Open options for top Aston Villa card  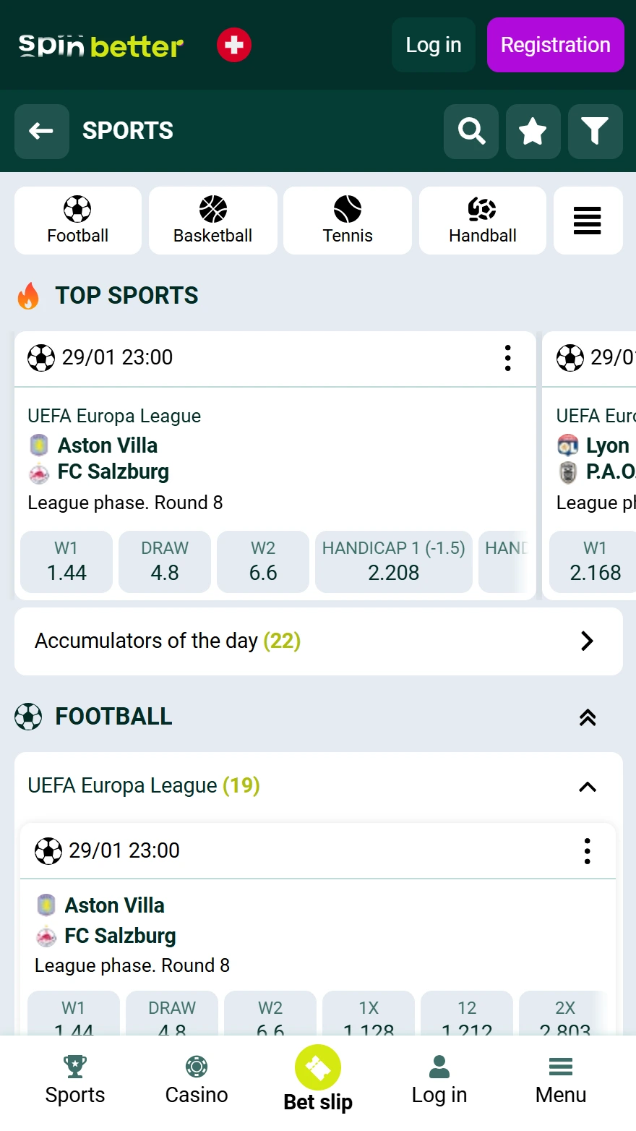click(x=508, y=358)
